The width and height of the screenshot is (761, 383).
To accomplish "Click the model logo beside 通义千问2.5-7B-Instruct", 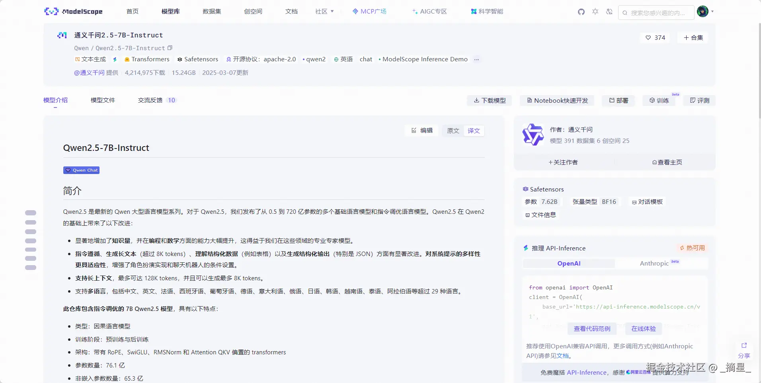I will pyautogui.click(x=62, y=35).
